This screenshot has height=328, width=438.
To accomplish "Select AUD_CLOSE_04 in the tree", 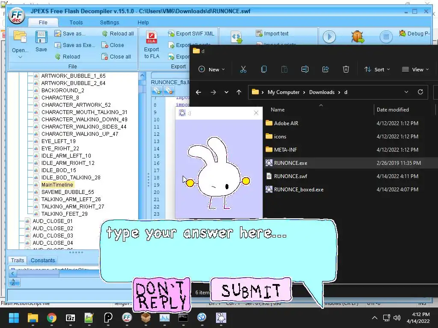I will [x=53, y=243].
